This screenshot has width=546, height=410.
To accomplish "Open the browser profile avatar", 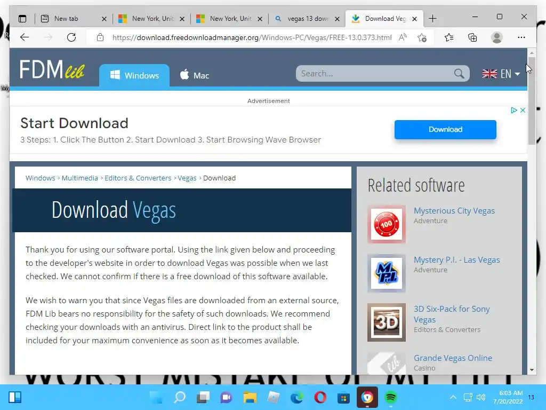I will (497, 37).
